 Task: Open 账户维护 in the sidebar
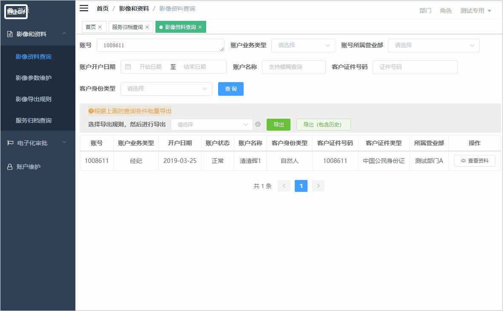tap(28, 166)
